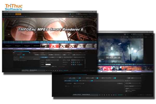156x104 pixels.
Task: Toggle the switch above the title text box
Action: click(x=21, y=57)
